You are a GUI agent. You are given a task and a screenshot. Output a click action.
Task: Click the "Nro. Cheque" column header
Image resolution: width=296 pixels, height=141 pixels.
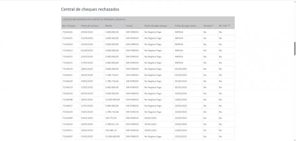[x=69, y=26]
